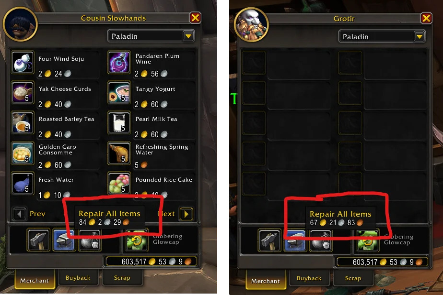Viewport: 443px width, 295px height.
Task: Switch to Buyback tab in Cousin Slowhands window
Action: point(78,278)
